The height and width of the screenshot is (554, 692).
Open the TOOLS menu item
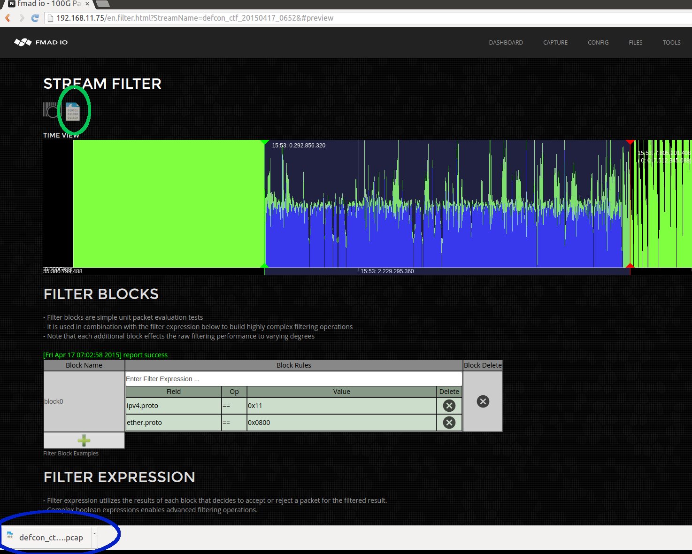coord(671,42)
